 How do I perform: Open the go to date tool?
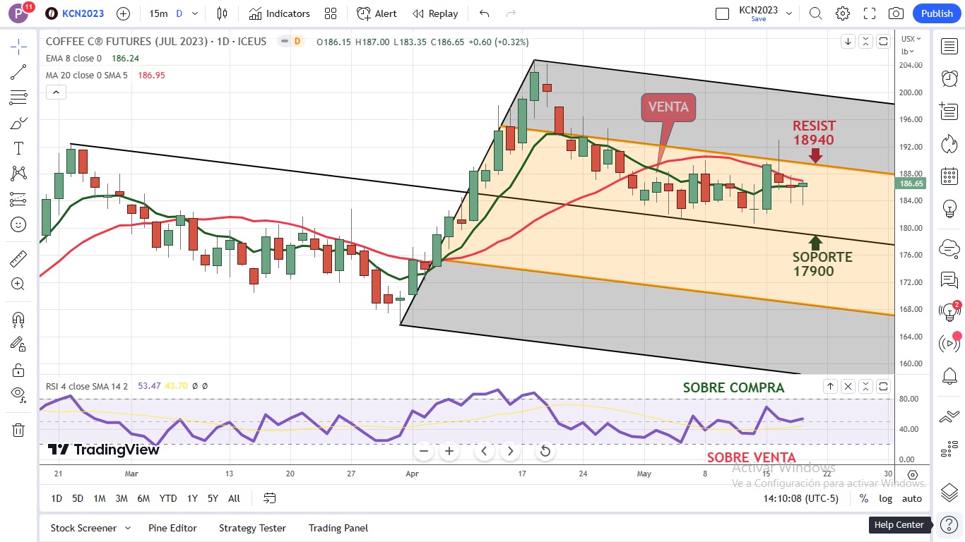pos(269,498)
